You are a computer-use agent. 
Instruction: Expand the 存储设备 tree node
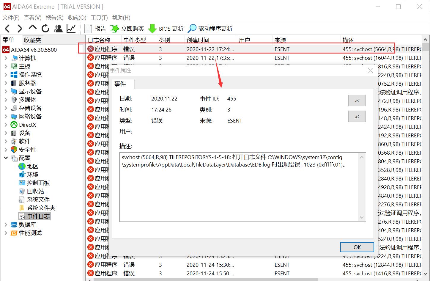click(x=6, y=108)
